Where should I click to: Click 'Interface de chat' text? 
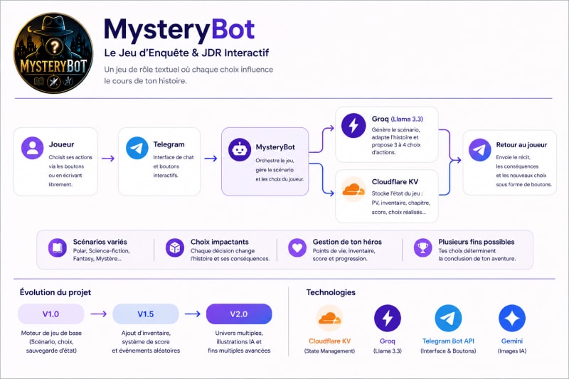point(173,157)
